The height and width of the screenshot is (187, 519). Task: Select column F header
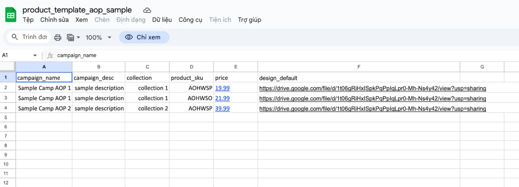point(359,67)
